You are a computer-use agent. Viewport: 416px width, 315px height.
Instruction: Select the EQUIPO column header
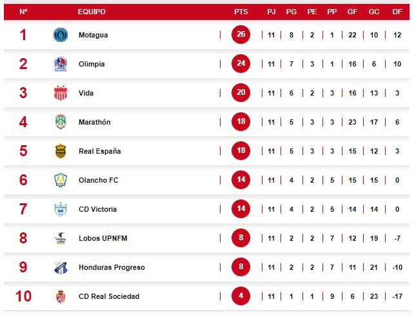92,12
